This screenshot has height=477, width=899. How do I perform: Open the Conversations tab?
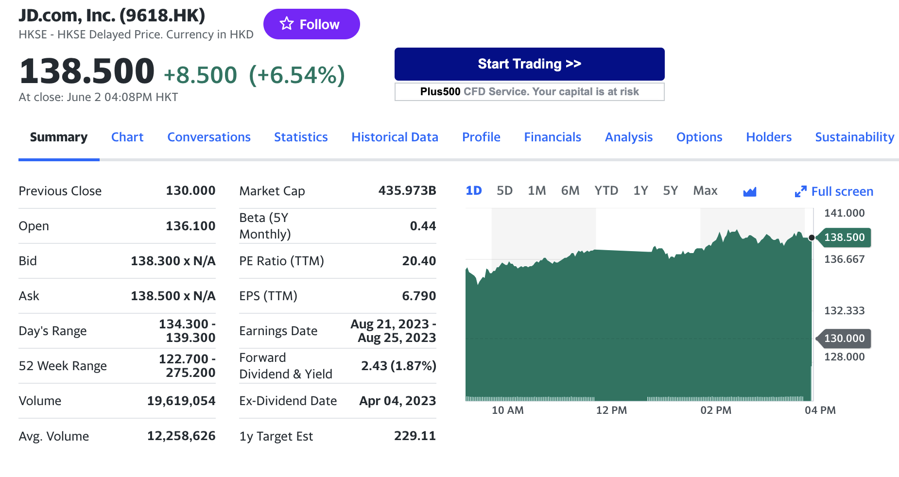209,137
